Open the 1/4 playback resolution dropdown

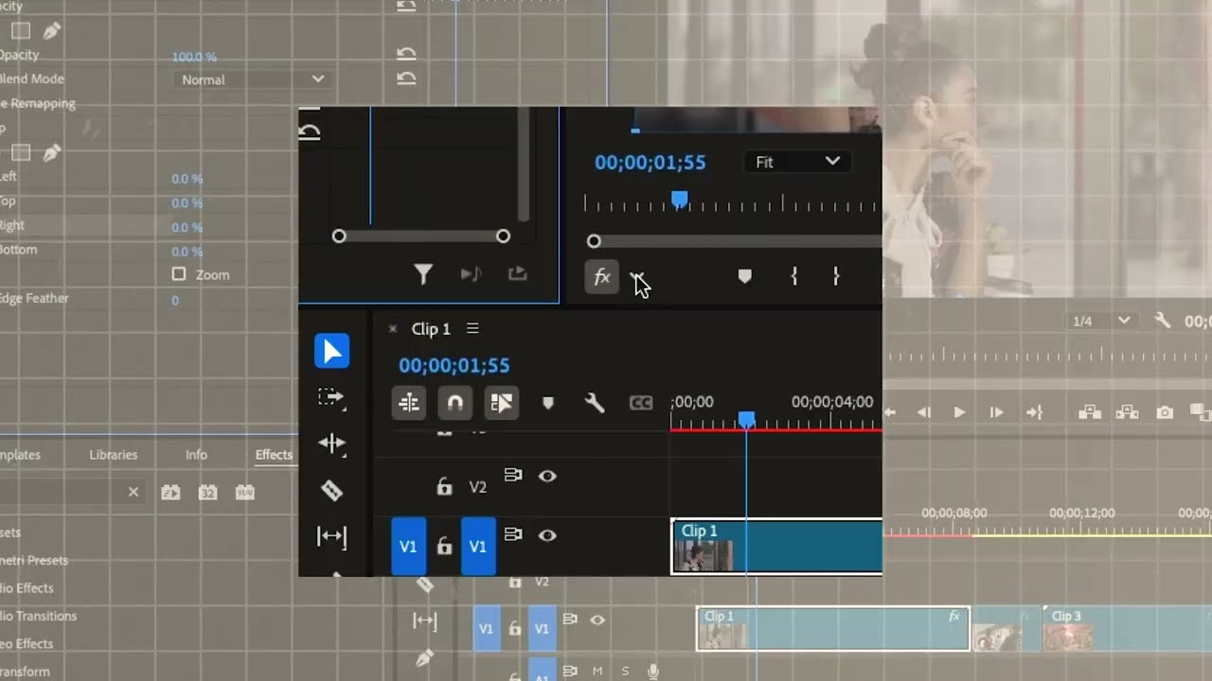[x=1099, y=321]
